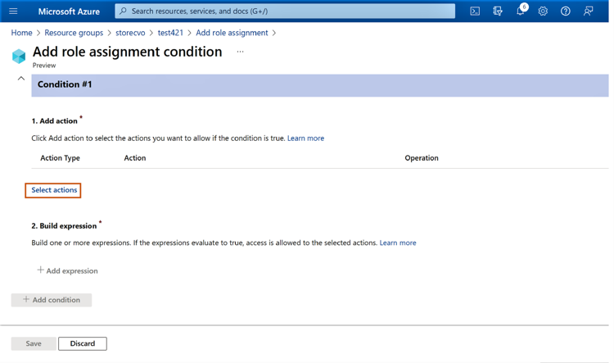This screenshot has width=614, height=363.
Task: Navigate to Resource groups breadcrumb
Action: click(x=74, y=33)
